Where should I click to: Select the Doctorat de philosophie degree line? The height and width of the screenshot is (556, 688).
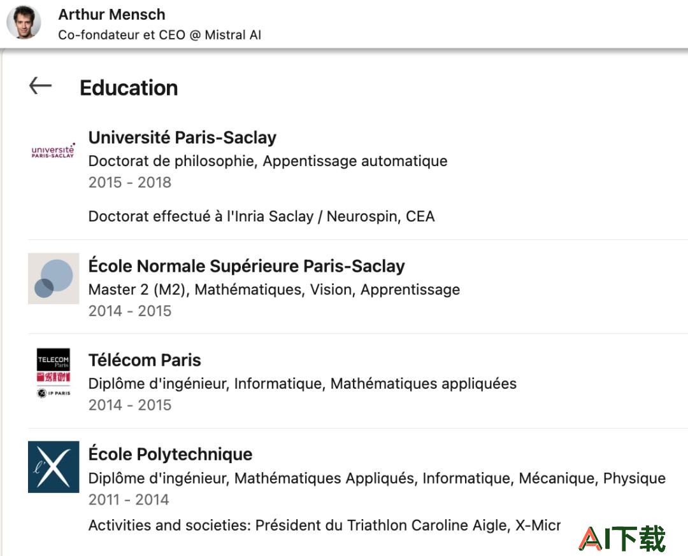pos(268,161)
